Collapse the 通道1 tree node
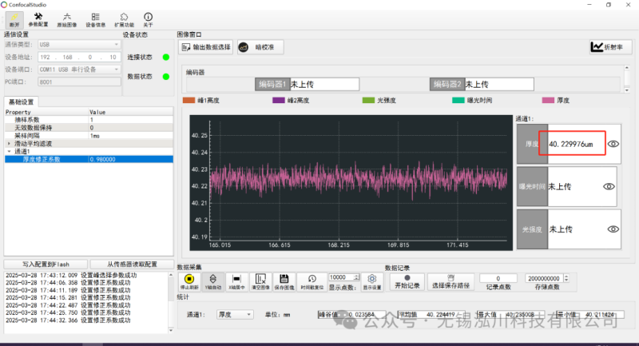The width and height of the screenshot is (639, 346). click(9, 151)
